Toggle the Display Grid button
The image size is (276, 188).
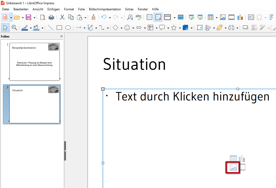pyautogui.click(x=149, y=17)
